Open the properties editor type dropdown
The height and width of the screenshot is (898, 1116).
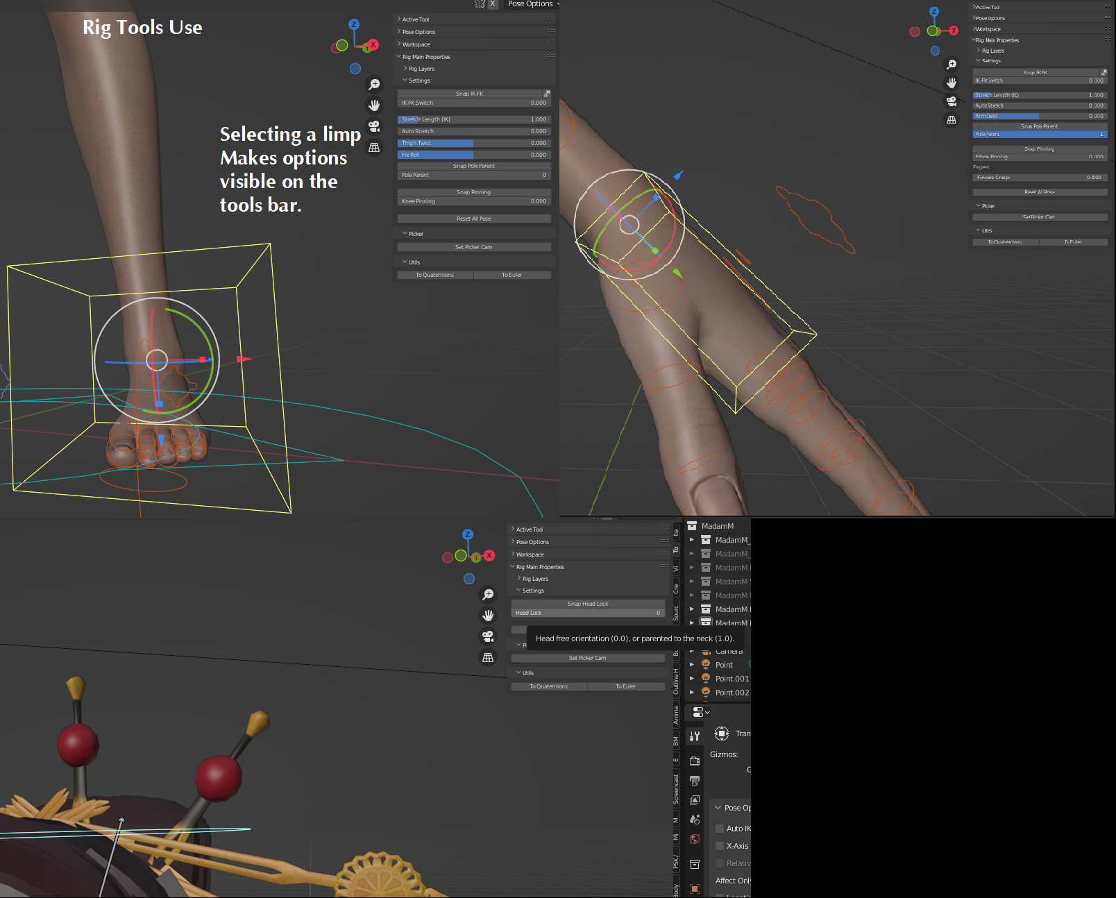click(x=701, y=713)
